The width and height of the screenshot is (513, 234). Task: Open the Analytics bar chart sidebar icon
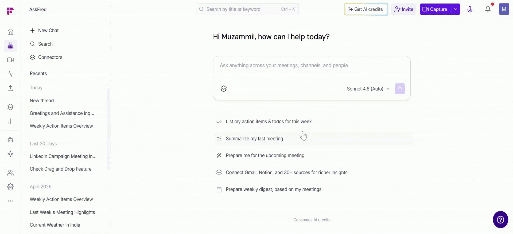10,122
